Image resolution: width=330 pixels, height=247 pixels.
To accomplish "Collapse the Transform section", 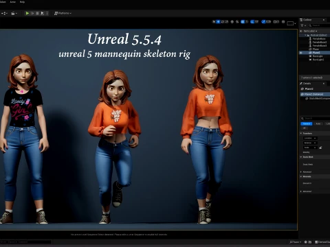I will click(301, 133).
